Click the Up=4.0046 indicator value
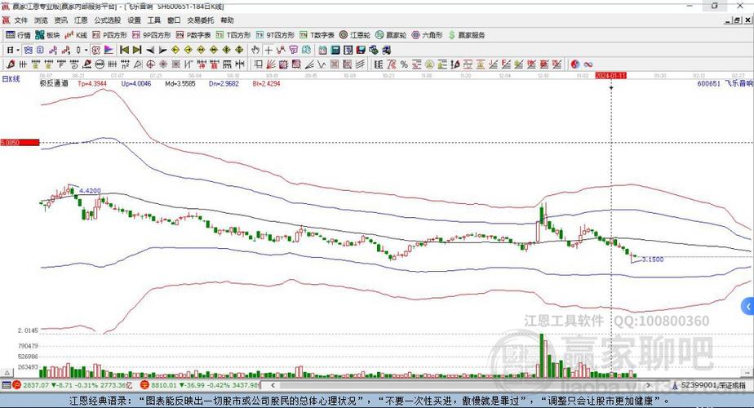This screenshot has width=754, height=408. [x=136, y=83]
